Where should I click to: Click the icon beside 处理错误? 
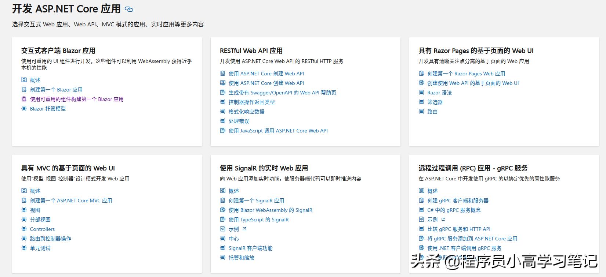[x=222, y=121]
